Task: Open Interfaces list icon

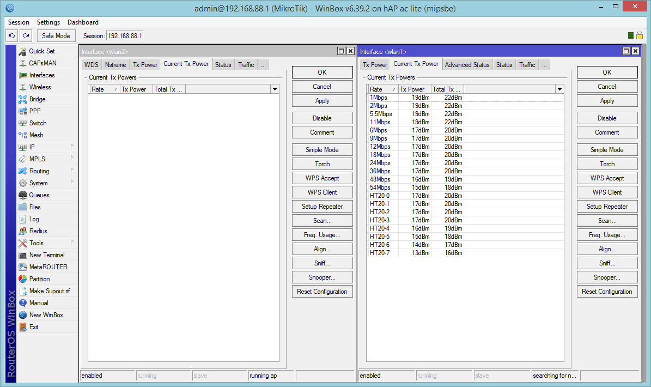Action: click(23, 75)
